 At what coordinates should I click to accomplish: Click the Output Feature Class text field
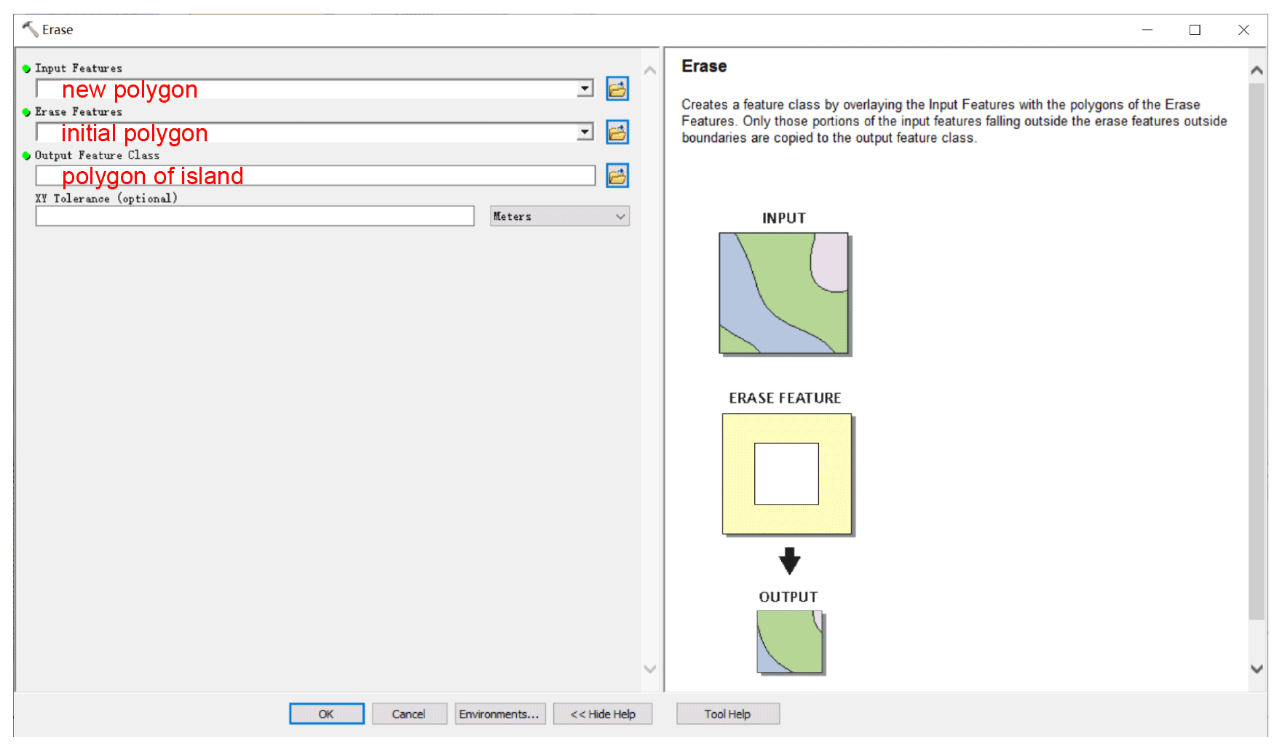315,175
